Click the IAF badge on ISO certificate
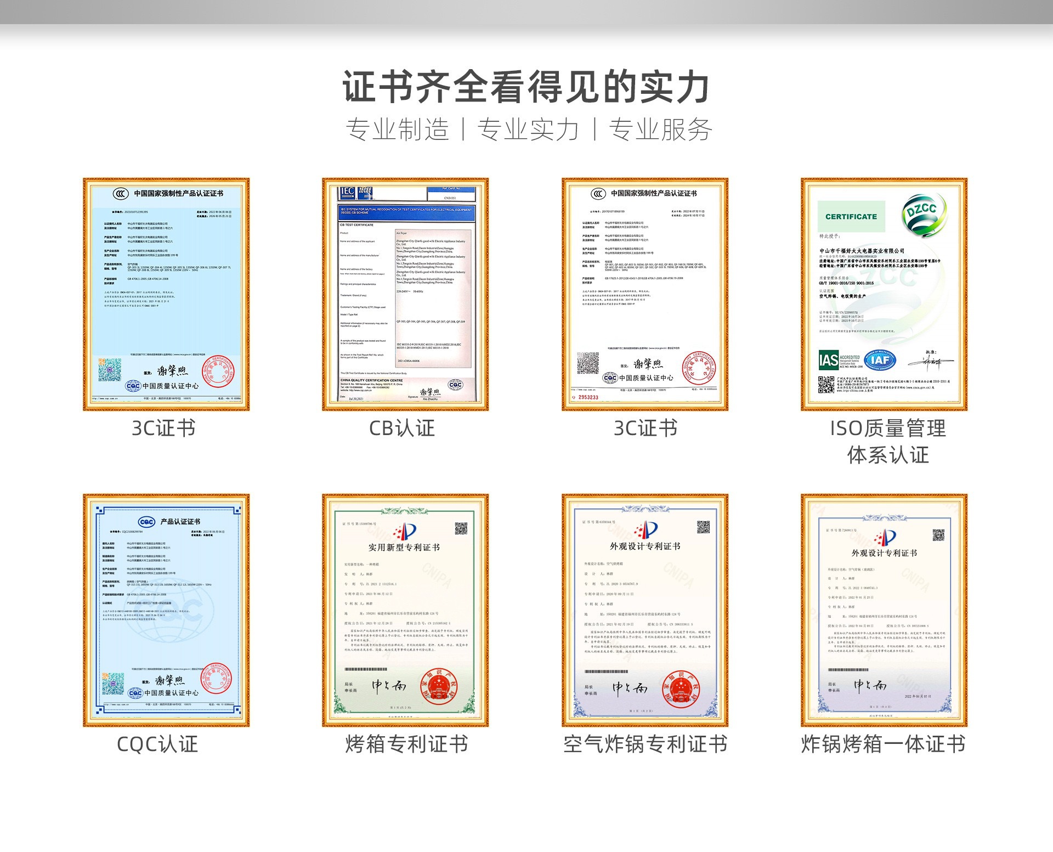This screenshot has width=1053, height=852. pos(880,360)
